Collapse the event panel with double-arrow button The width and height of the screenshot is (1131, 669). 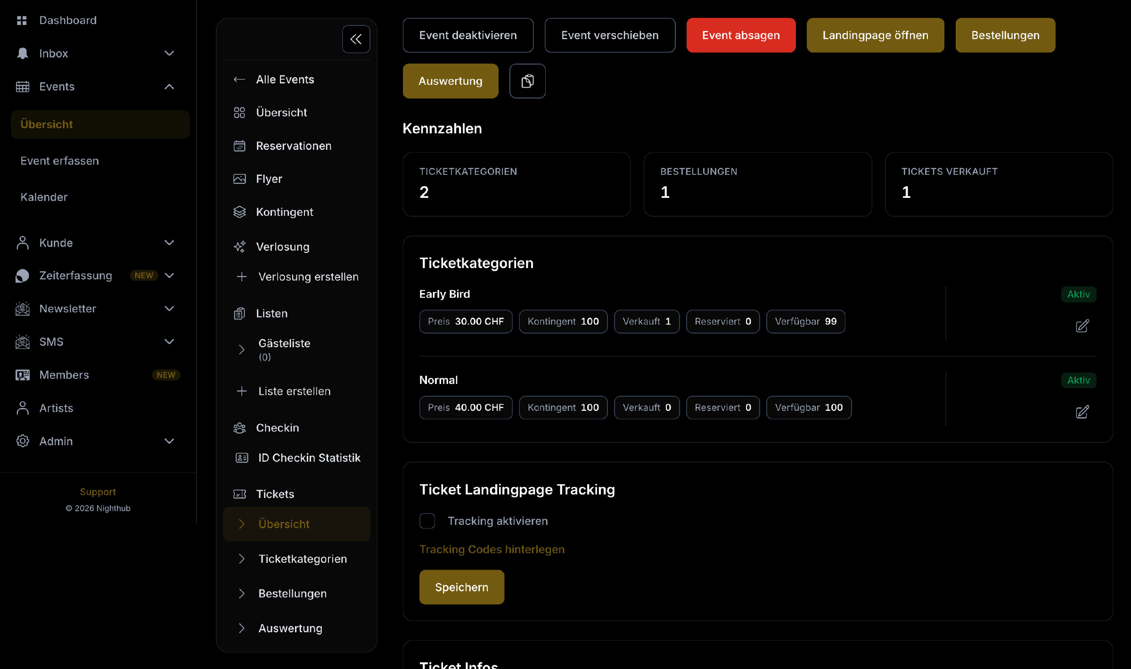pyautogui.click(x=356, y=39)
